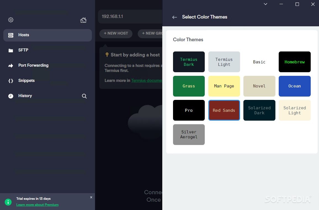The height and width of the screenshot is (210, 319).
Task: Select the Hosts server icon
Action: (11, 35)
